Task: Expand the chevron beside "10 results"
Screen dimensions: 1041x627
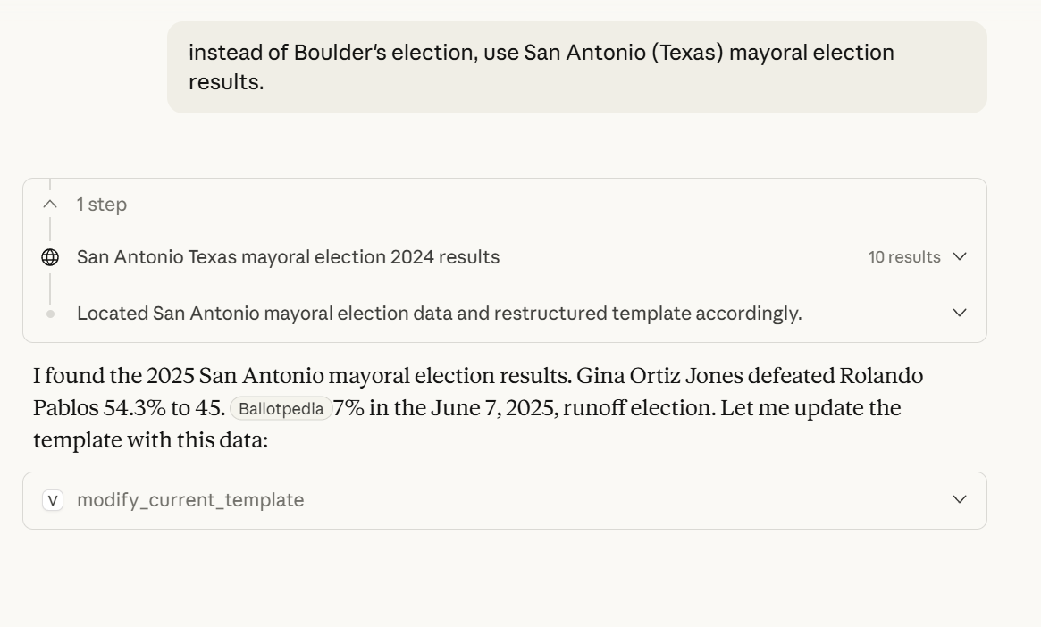Action: (x=961, y=257)
